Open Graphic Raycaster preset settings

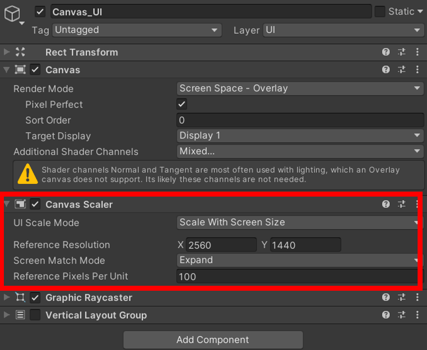pos(402,297)
